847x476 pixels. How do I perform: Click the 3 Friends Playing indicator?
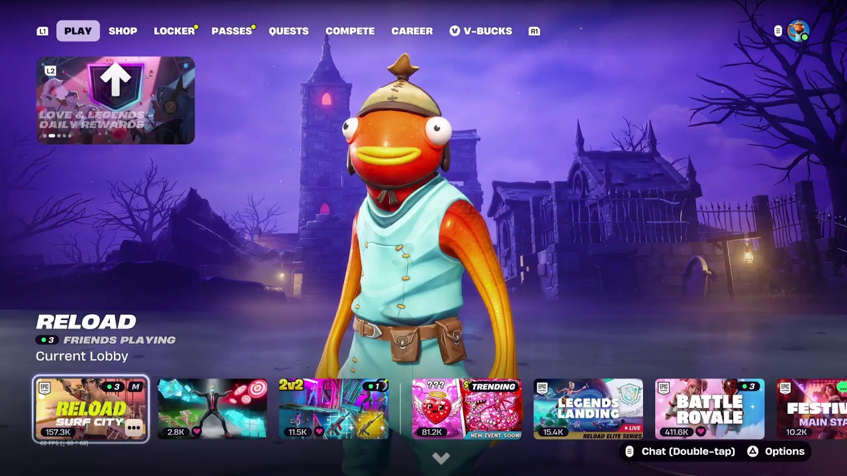106,340
